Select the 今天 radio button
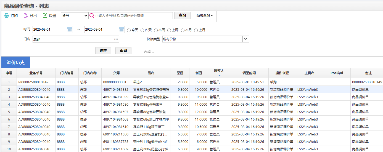383x152 pixels. 129,30
